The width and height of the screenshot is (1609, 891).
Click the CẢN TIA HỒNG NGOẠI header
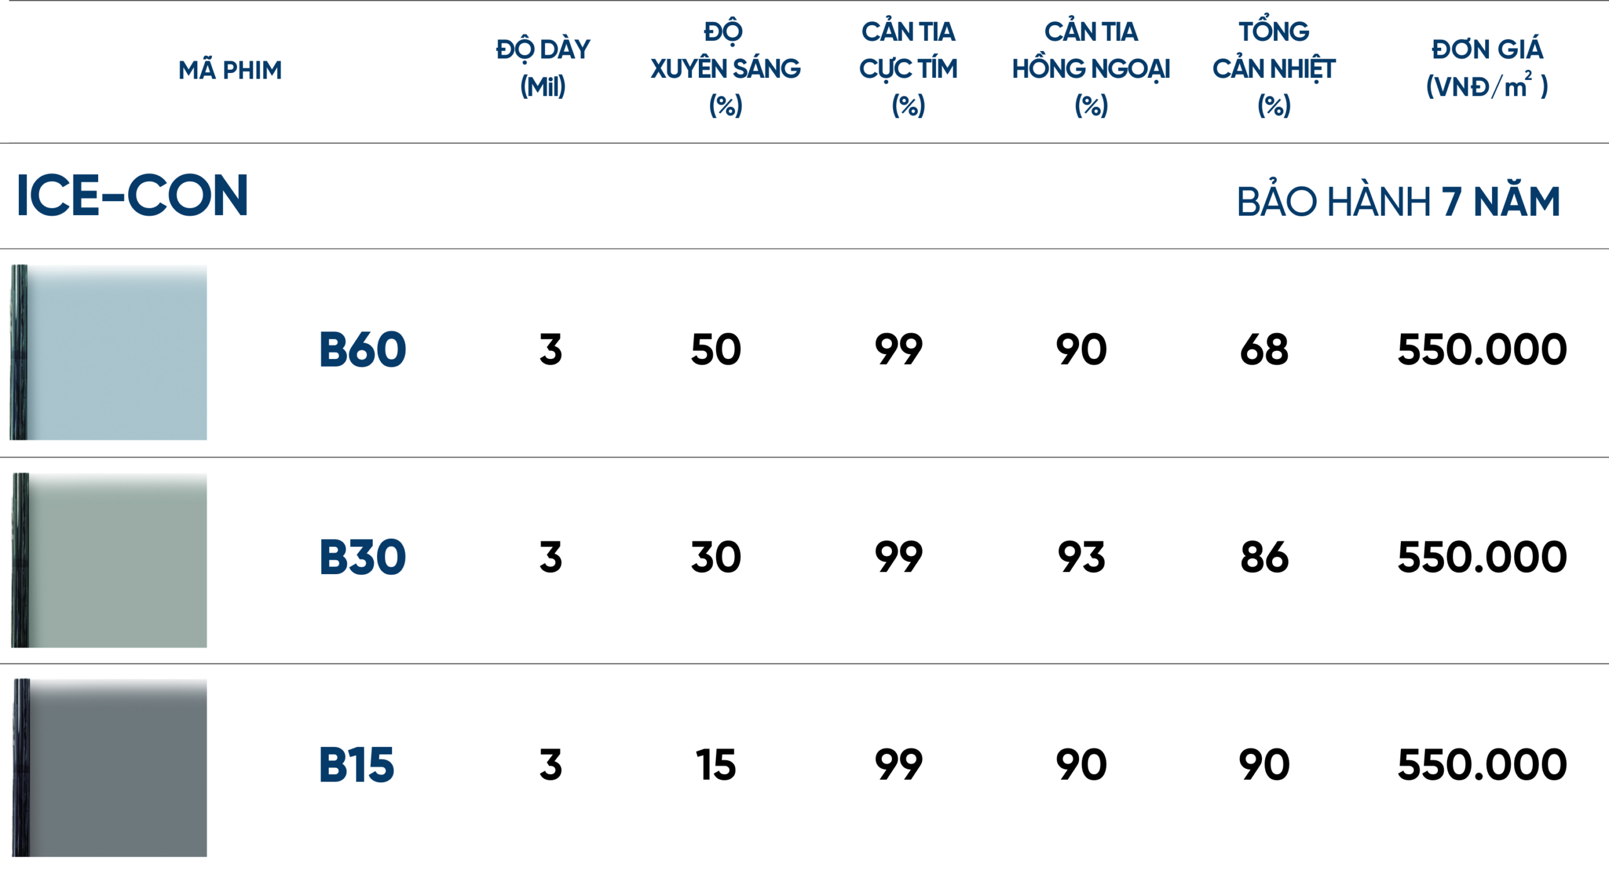tap(1091, 68)
